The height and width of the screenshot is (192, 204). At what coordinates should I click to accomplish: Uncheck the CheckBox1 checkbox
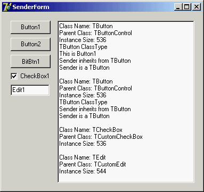click(14, 76)
